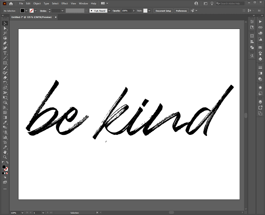Select the Shaper tool

click(x=5, y=73)
